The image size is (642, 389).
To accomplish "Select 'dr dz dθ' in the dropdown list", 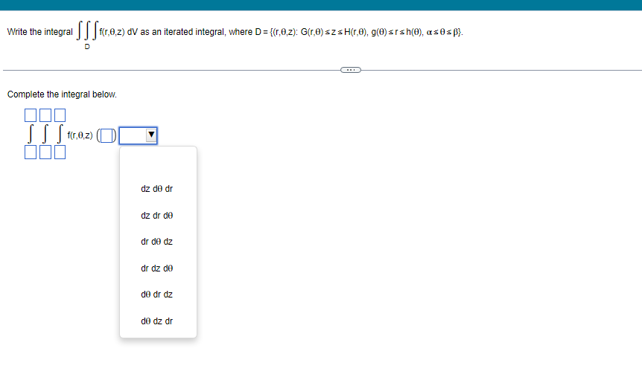I will [x=157, y=269].
